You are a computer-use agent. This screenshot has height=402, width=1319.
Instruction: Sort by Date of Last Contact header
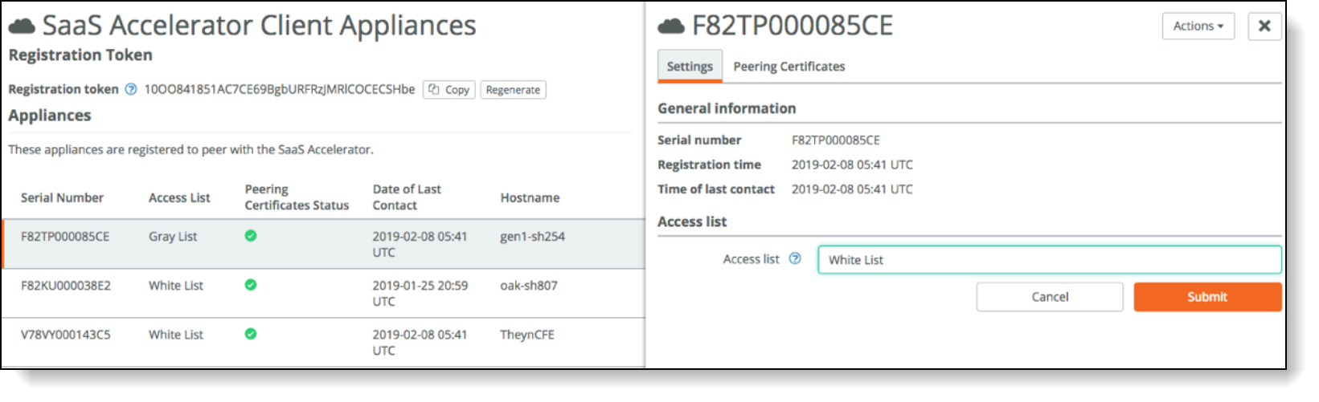(407, 197)
